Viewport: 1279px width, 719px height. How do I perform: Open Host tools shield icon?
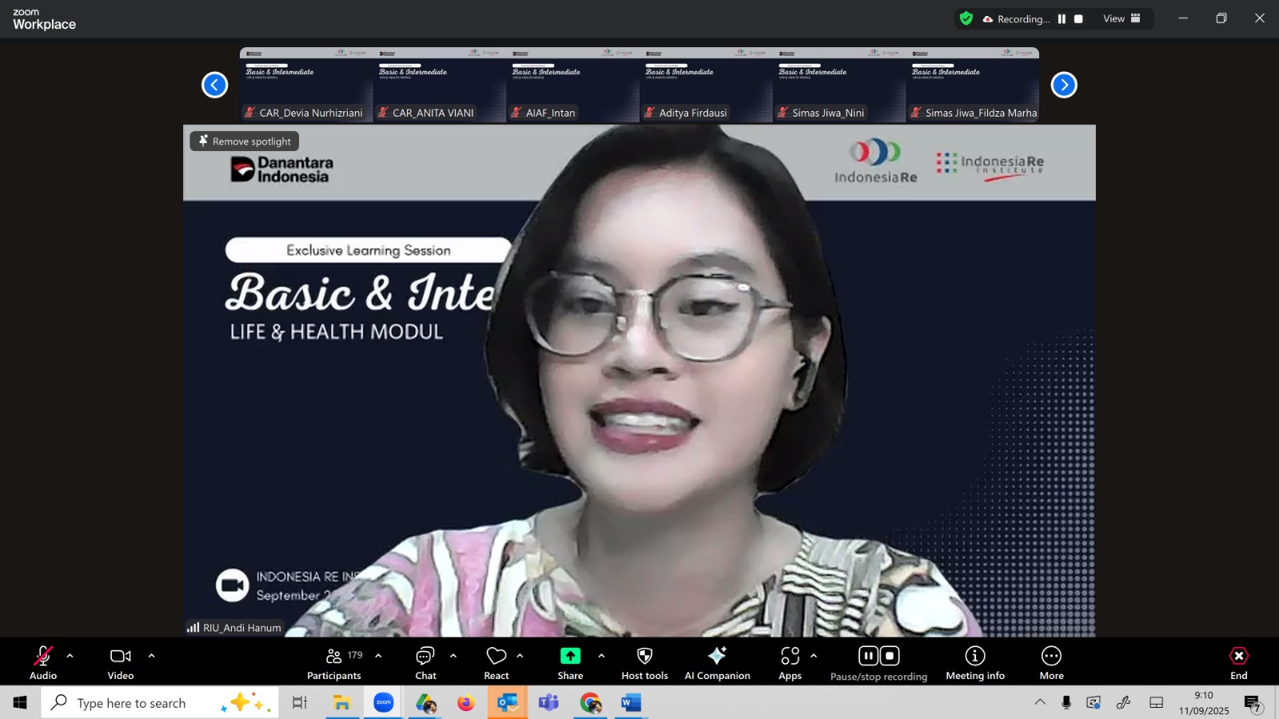pos(644,656)
